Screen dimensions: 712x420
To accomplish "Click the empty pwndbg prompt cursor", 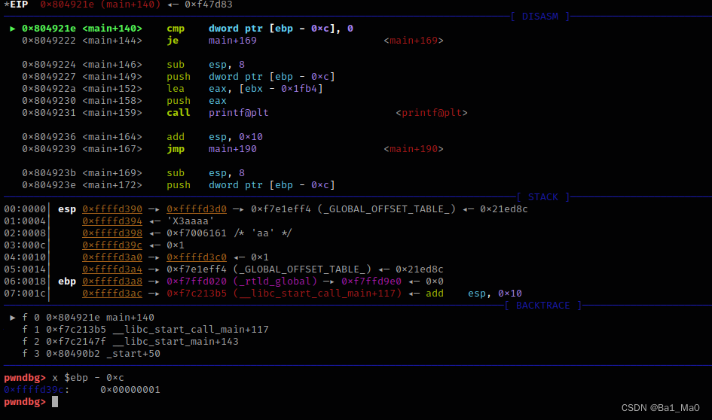I will [55, 401].
